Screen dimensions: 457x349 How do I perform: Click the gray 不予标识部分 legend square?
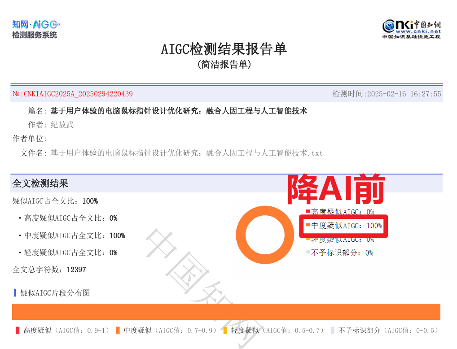click(307, 253)
